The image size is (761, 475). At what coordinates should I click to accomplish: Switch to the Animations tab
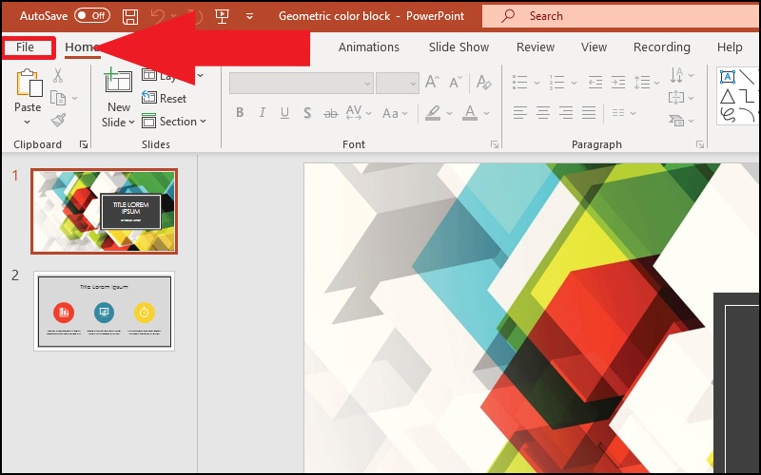(x=369, y=47)
